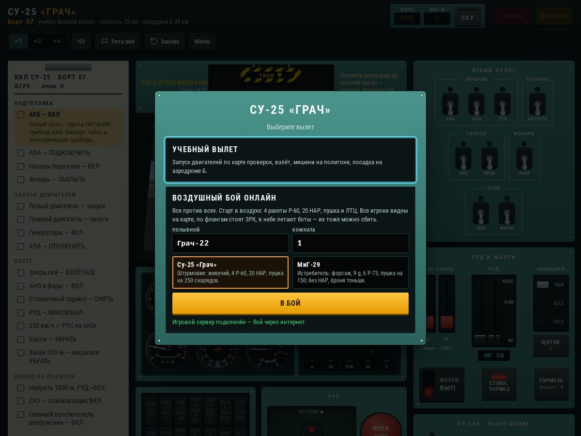Click the ОПАСНО warning light

513,16
